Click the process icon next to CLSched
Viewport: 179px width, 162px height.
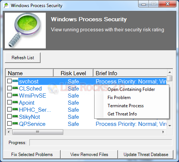click(15, 88)
